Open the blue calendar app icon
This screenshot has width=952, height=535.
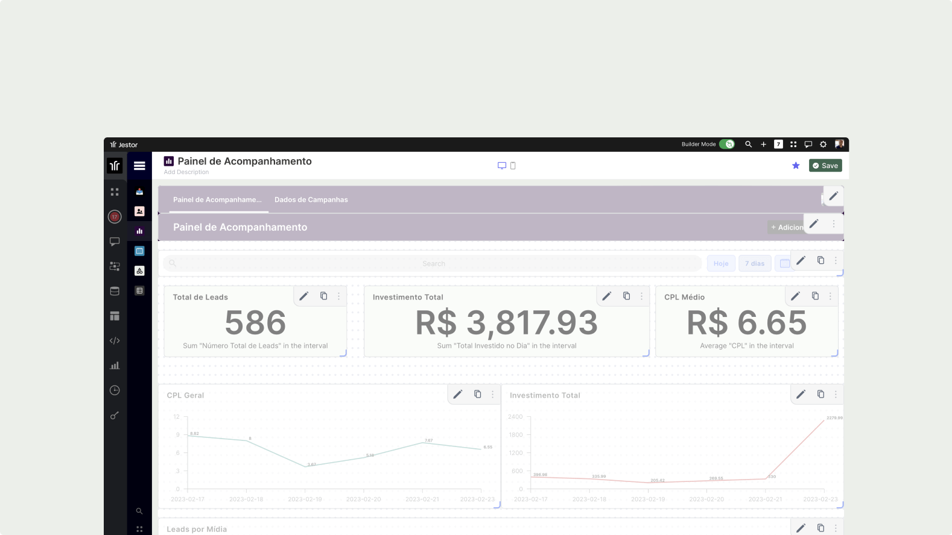[x=139, y=251]
